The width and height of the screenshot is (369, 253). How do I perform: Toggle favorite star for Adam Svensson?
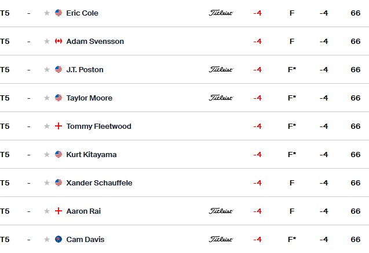(47, 42)
